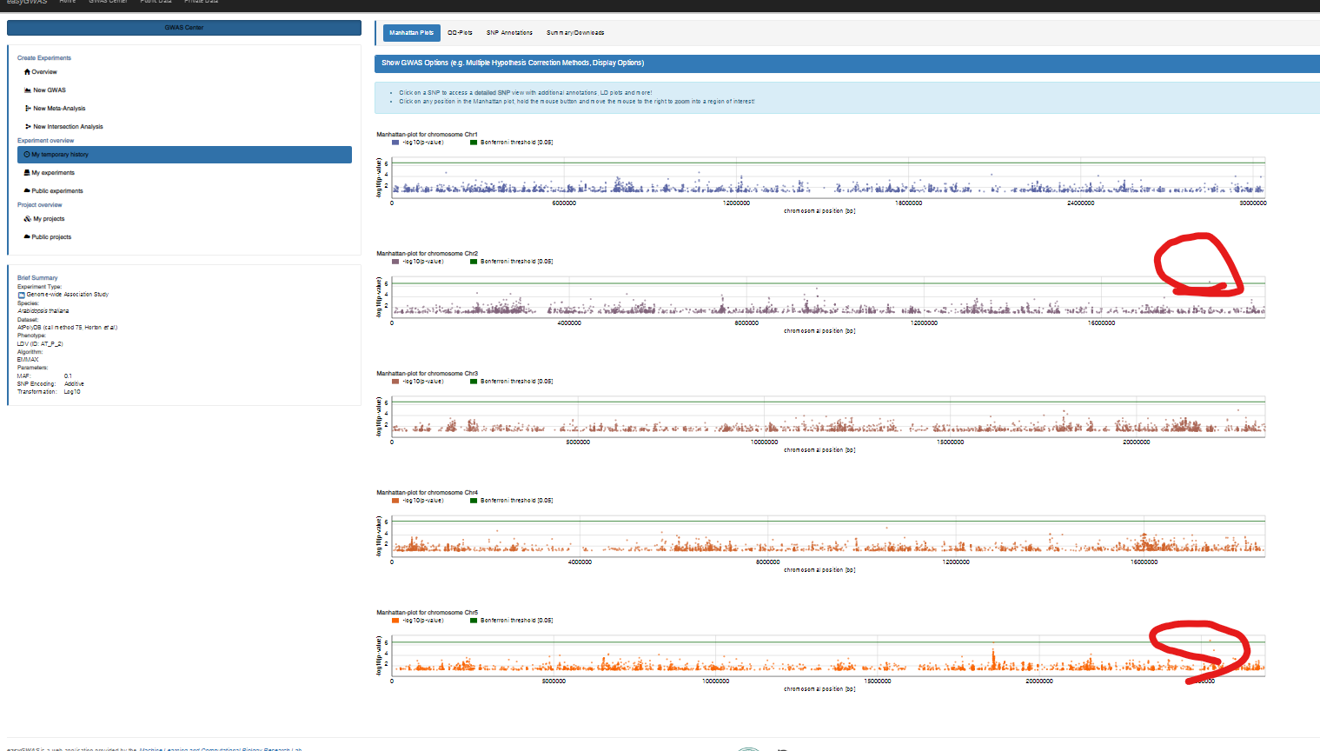This screenshot has width=1320, height=751.
Task: Click the Genome-wide Association Study type icon
Action: (22, 295)
